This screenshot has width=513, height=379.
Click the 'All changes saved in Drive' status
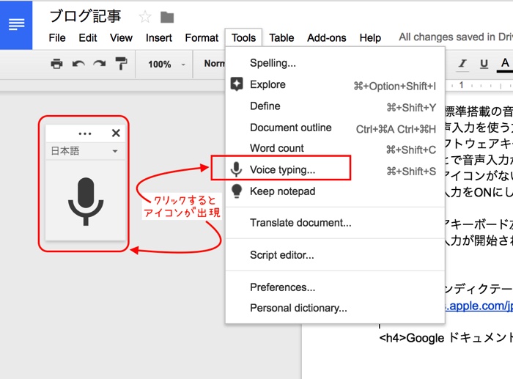pyautogui.click(x=456, y=37)
